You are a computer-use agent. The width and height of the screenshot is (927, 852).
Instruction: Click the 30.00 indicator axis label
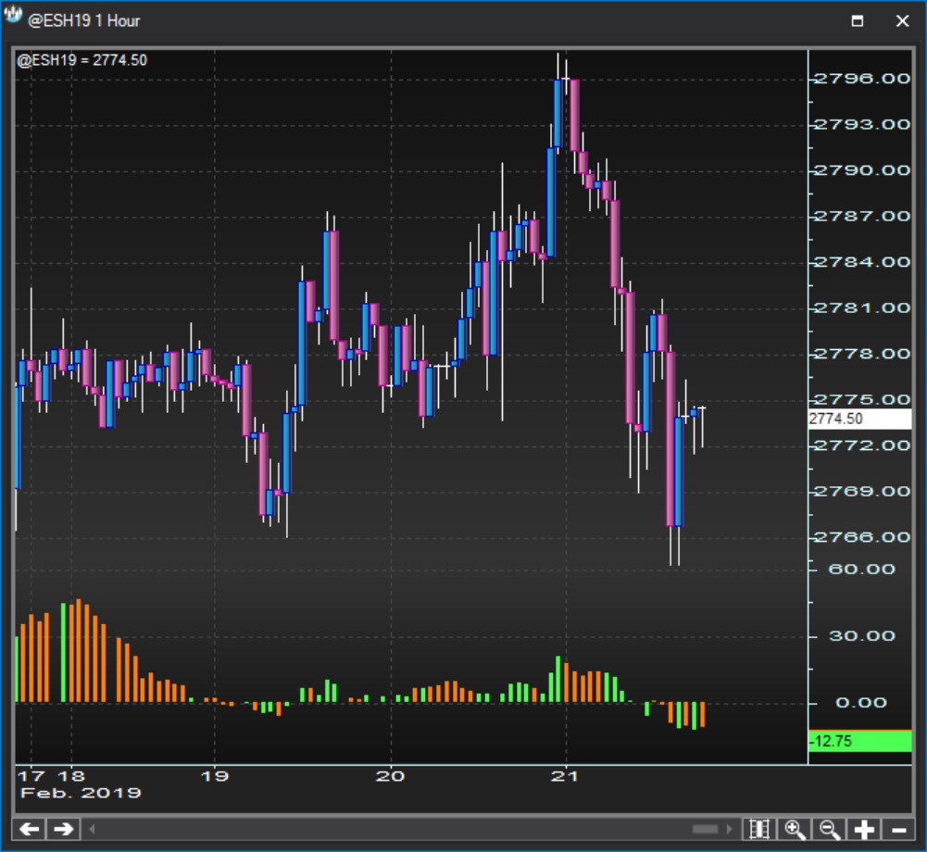(862, 636)
